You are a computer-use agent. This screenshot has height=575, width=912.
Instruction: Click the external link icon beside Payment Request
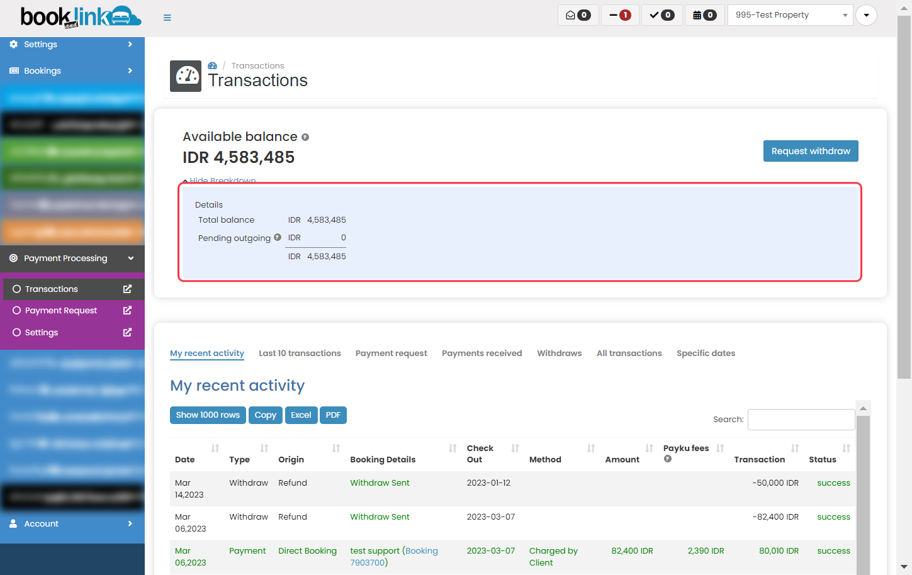pos(127,311)
